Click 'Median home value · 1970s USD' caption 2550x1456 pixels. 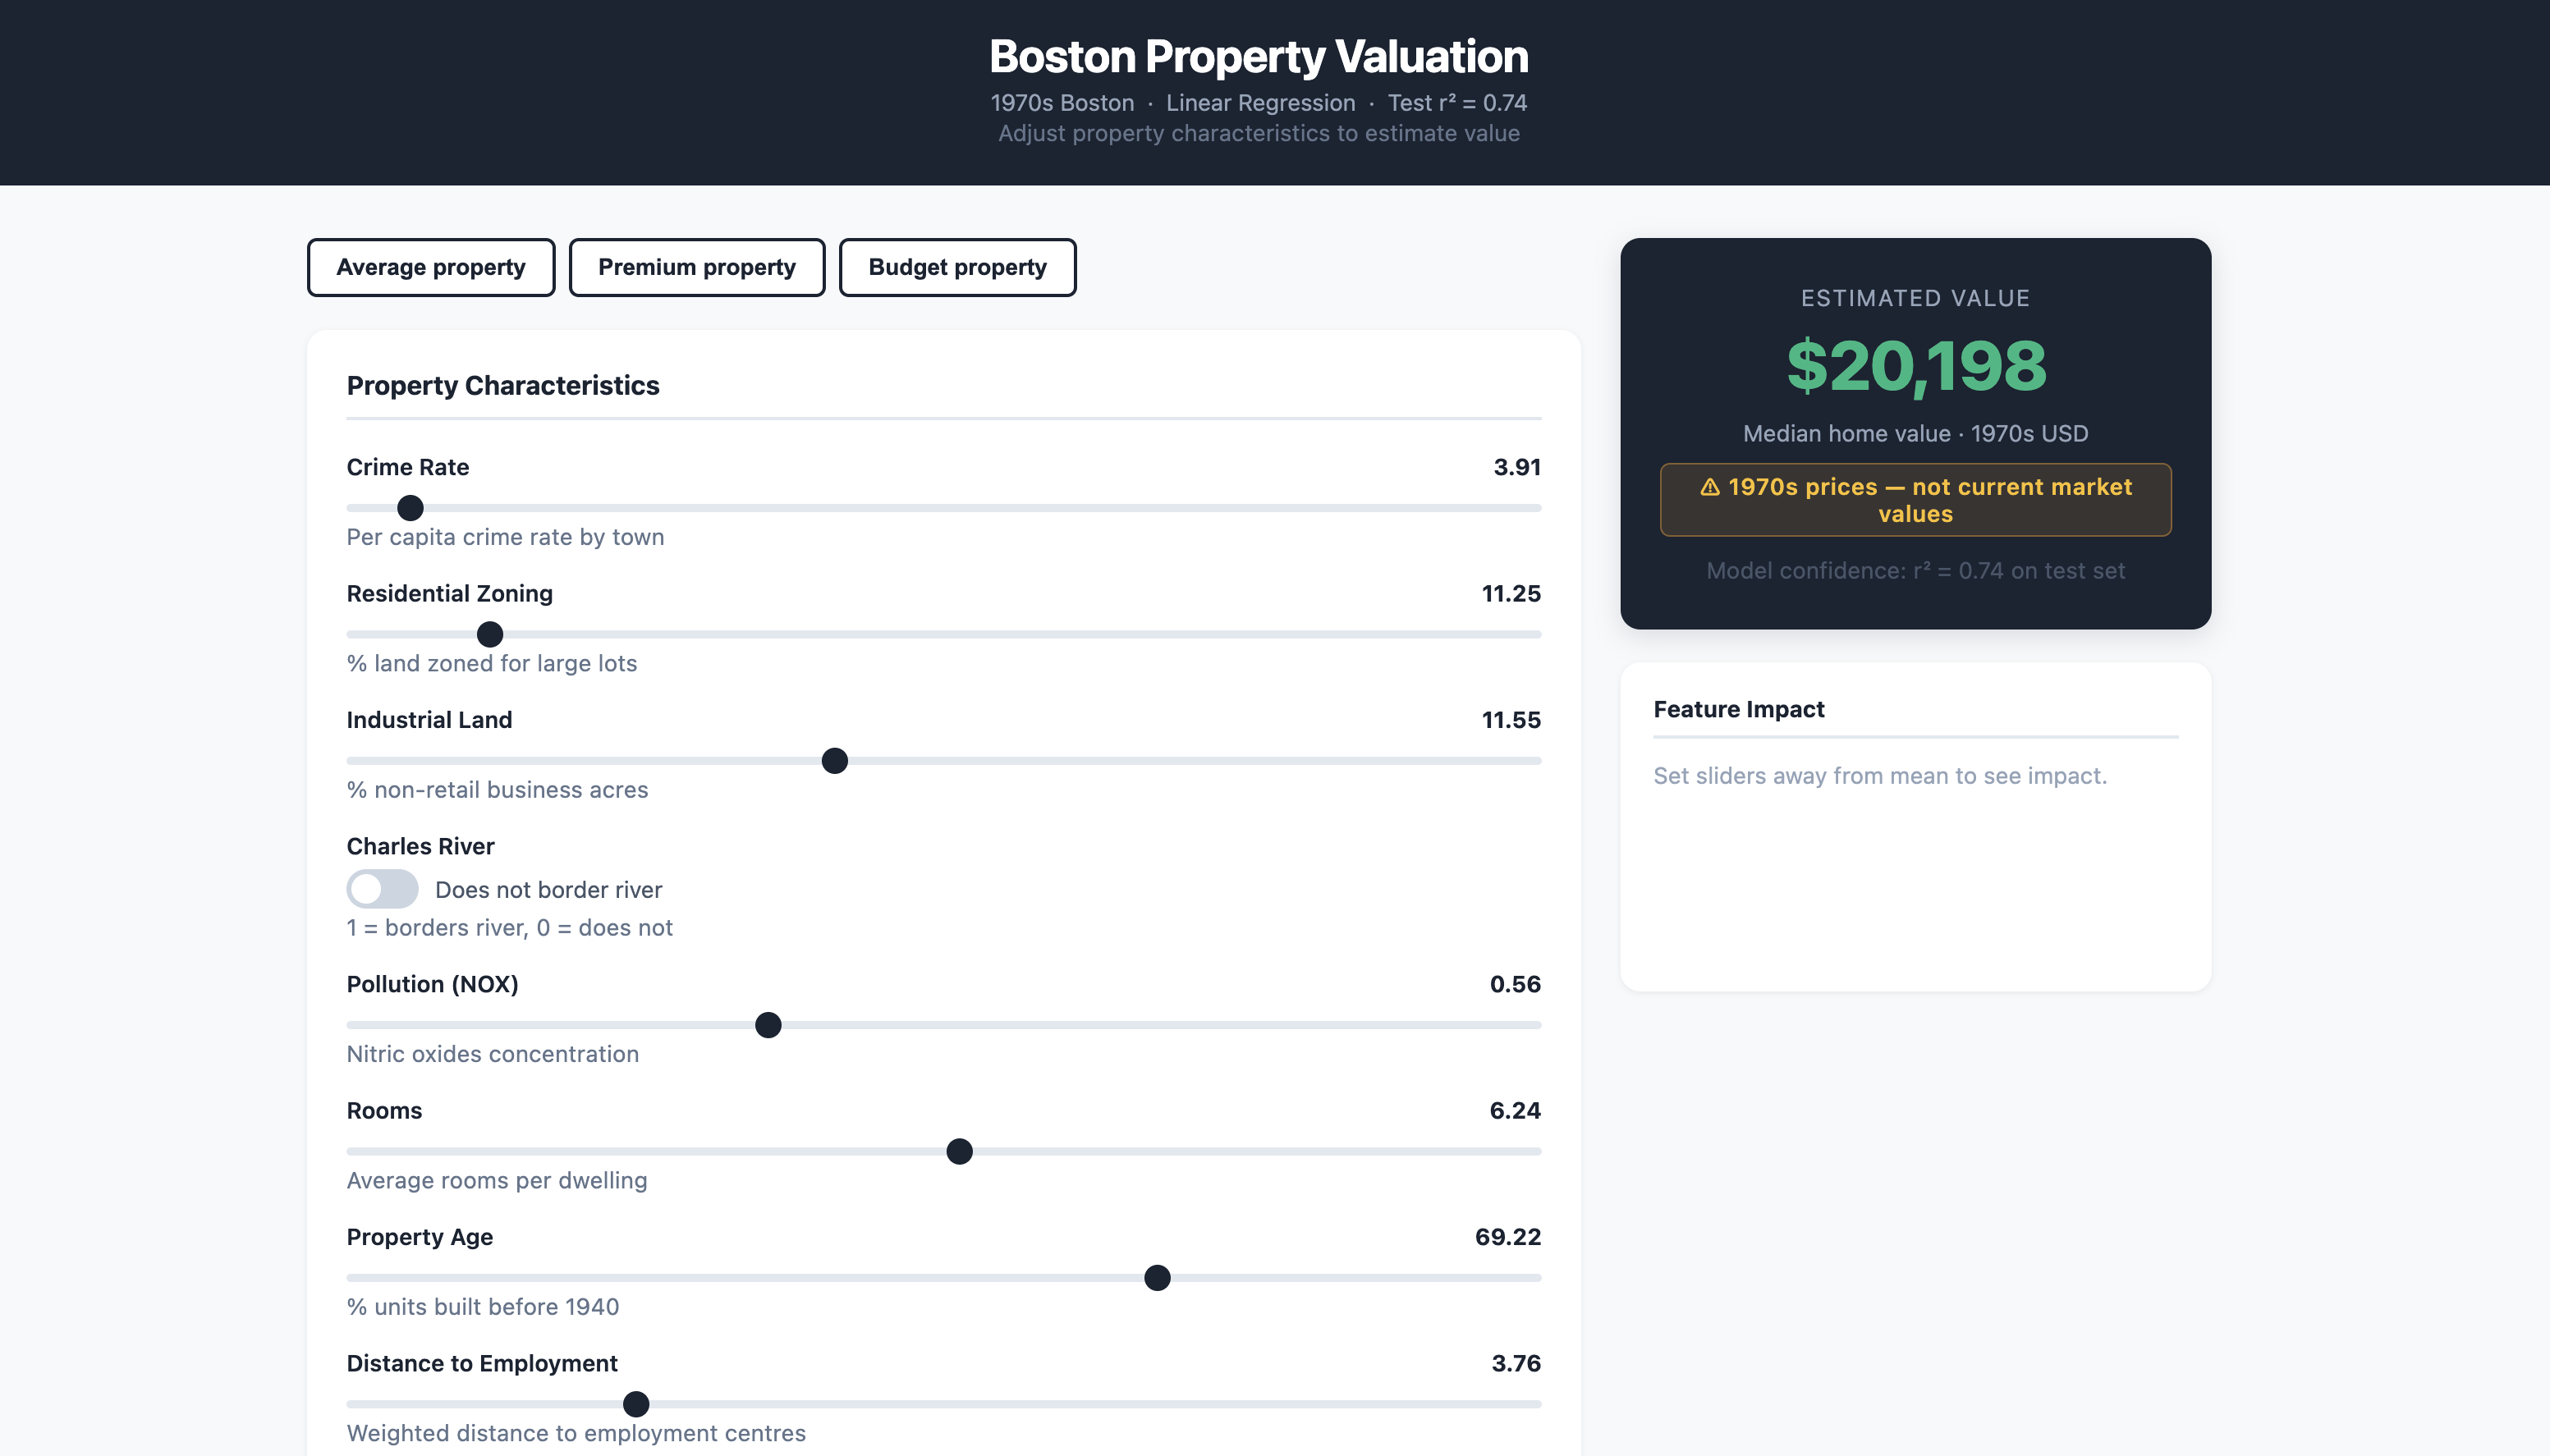pos(1916,434)
